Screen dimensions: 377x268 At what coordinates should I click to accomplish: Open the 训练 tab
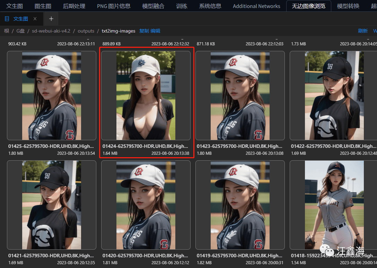coord(182,6)
